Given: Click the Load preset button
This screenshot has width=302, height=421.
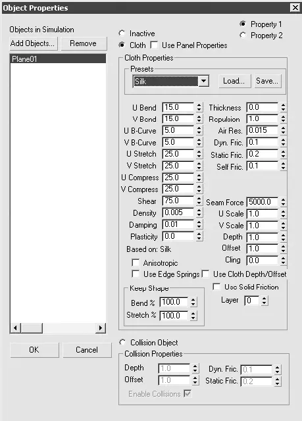Looking at the screenshot, I should click(x=234, y=81).
